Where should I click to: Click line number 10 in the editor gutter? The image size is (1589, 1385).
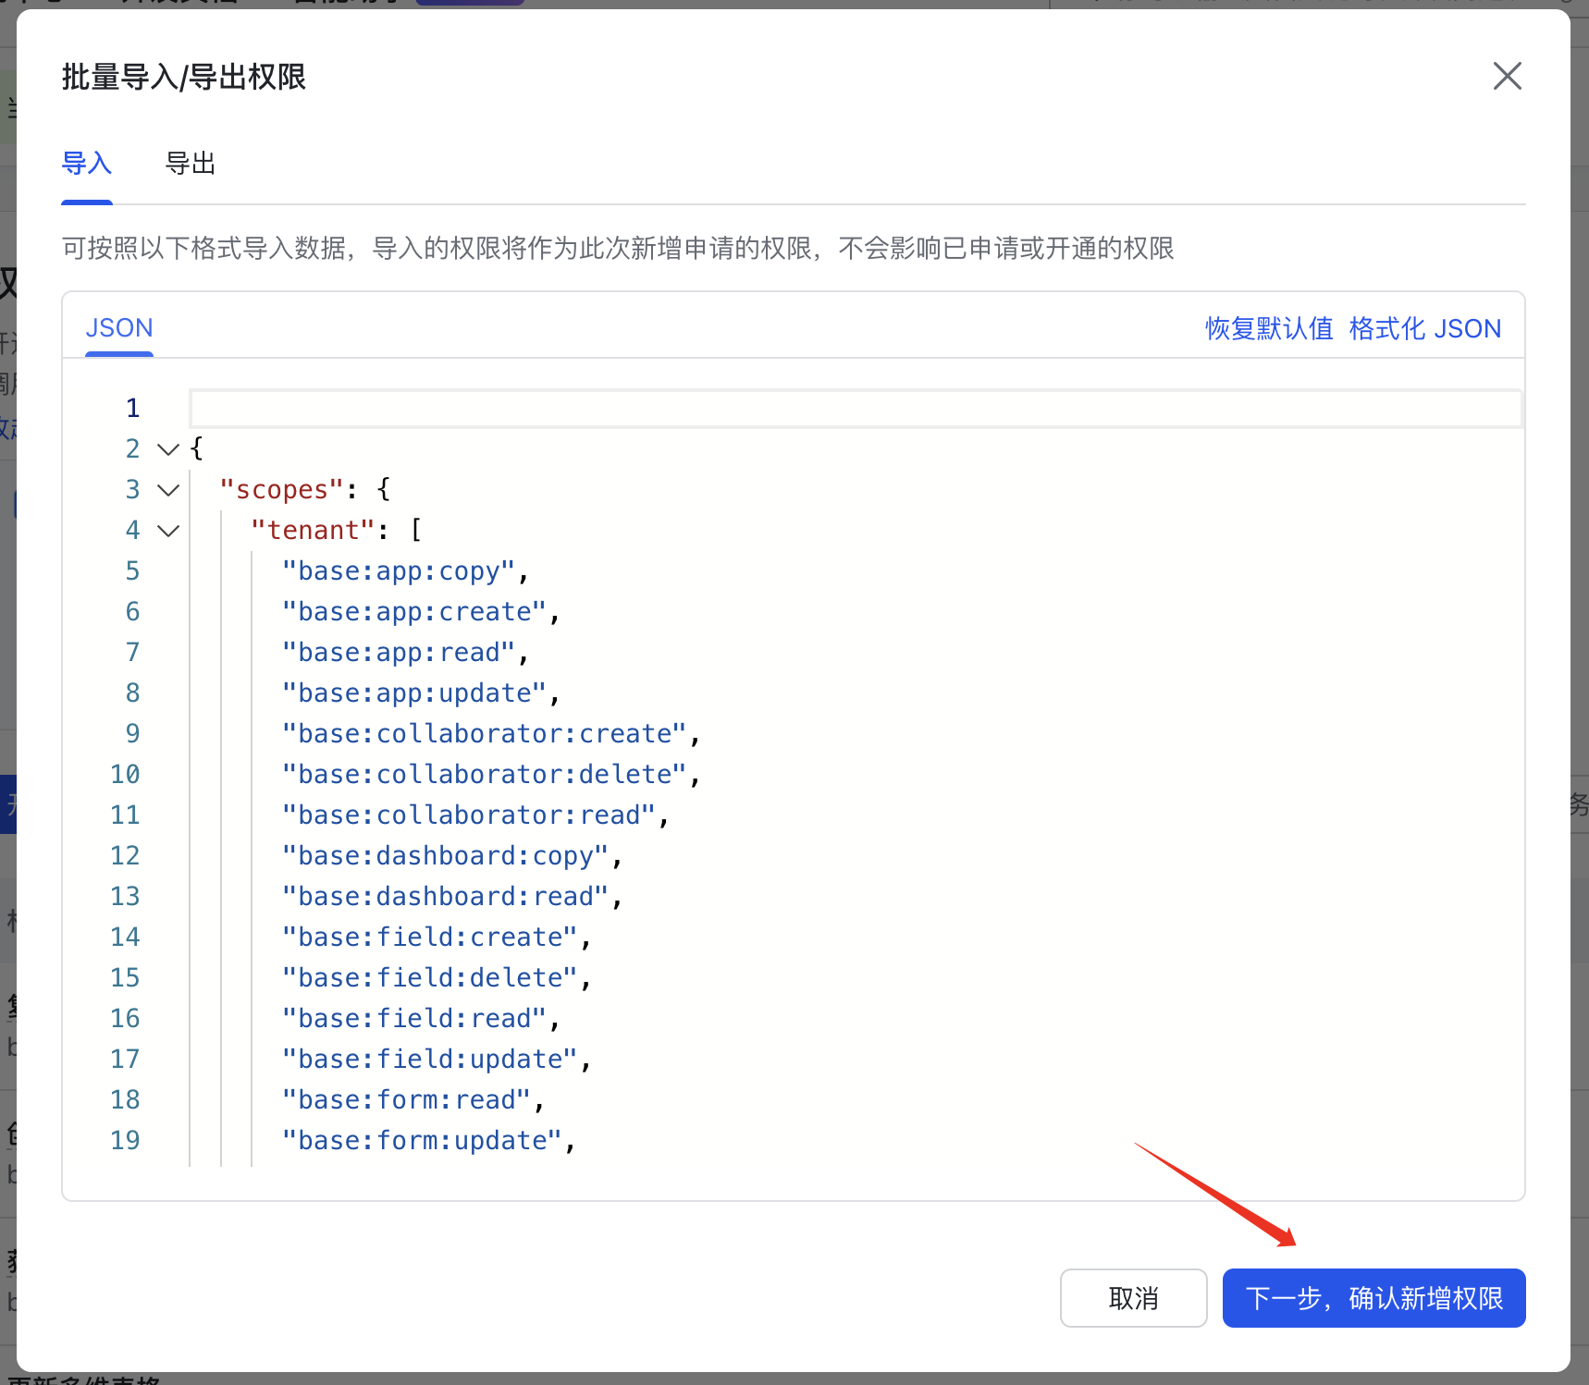tap(125, 774)
